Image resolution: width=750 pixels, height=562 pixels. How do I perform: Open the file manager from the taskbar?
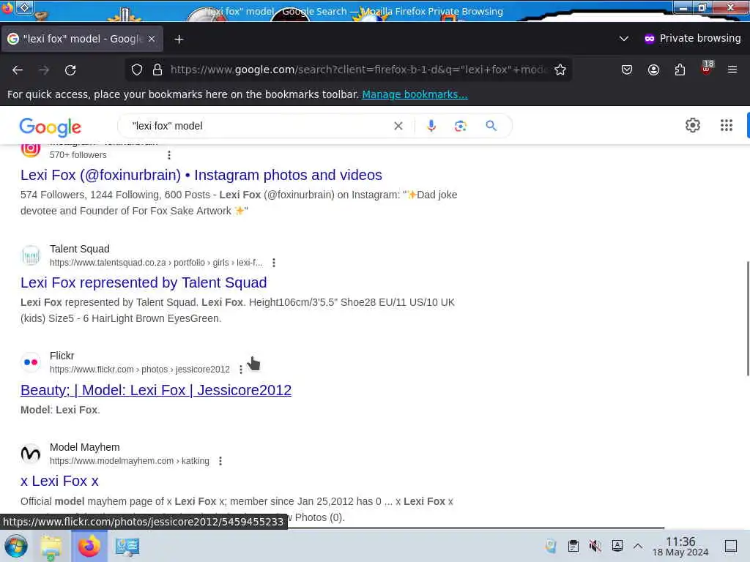pos(51,546)
